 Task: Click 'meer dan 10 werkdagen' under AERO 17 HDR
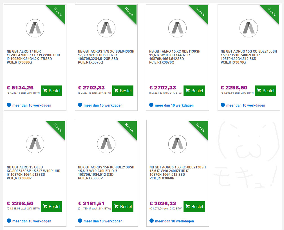(32, 105)
